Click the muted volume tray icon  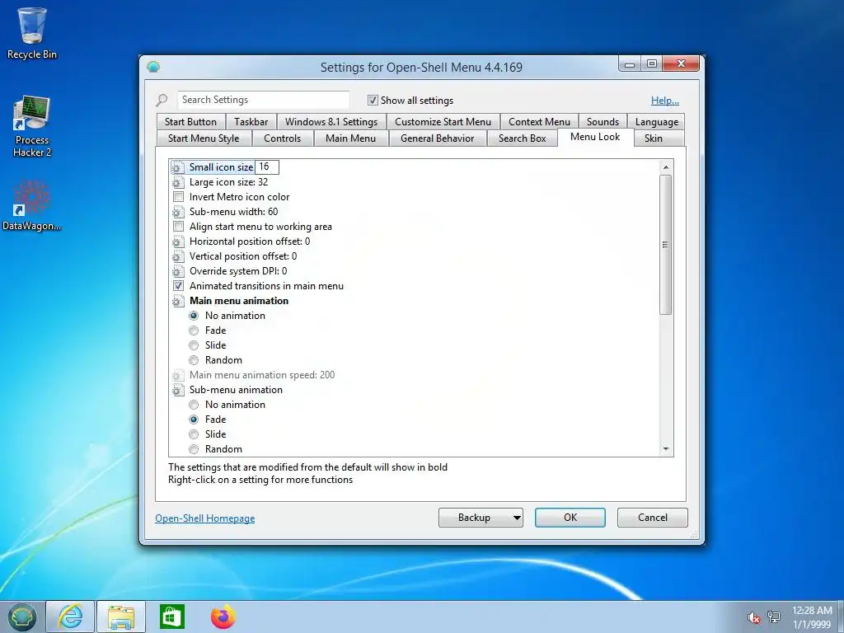coord(754,617)
